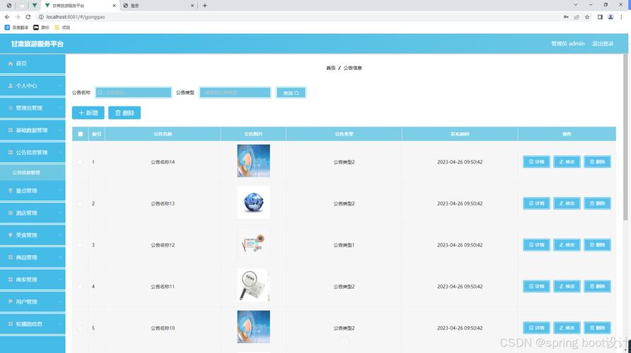Click the 甘肃旅游服务平台 site title

point(37,44)
